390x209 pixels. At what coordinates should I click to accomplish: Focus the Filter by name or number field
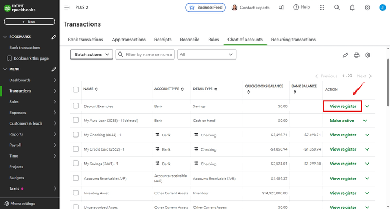pyautogui.click(x=145, y=55)
